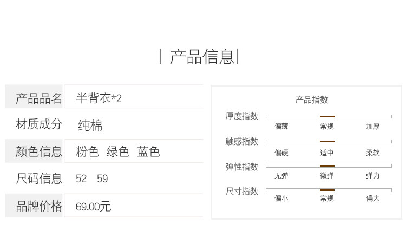This screenshot has width=406, height=231.
Task: Select size 52
Action: tap(81, 179)
